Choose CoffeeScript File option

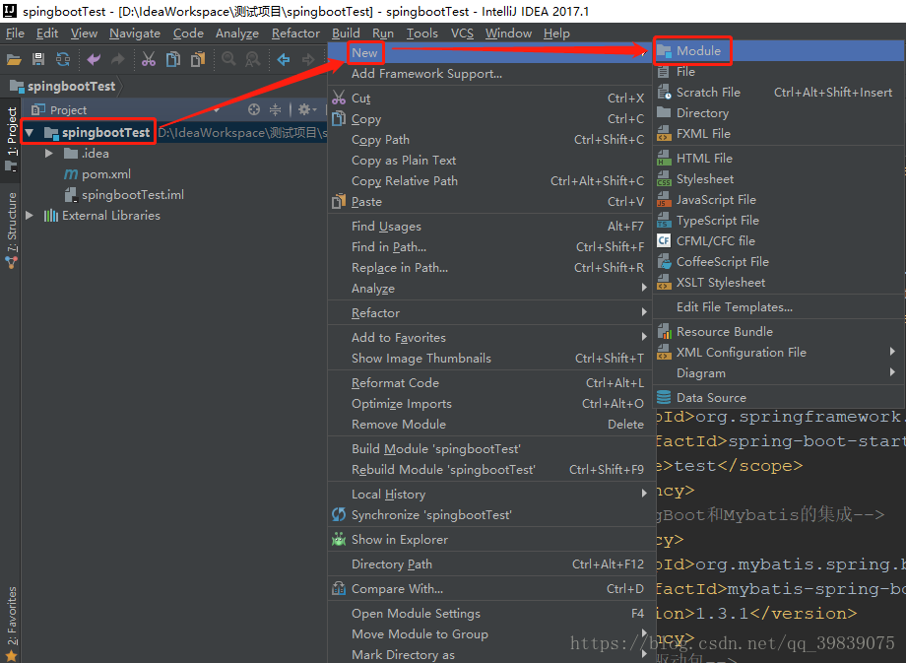pyautogui.click(x=778, y=262)
